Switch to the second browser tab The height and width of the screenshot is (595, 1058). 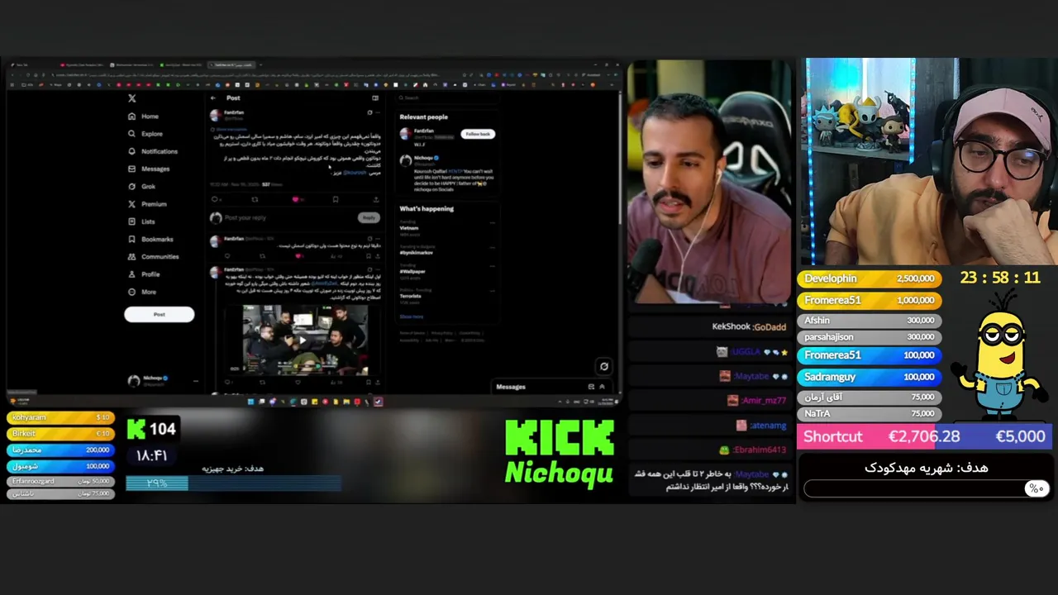83,64
